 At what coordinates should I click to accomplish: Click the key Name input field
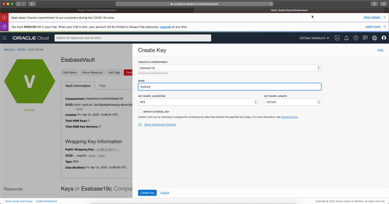[229, 87]
